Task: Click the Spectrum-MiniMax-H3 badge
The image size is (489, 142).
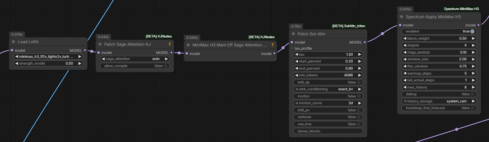Action: 462,9
